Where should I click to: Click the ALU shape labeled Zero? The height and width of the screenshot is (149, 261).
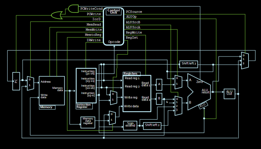(x=199, y=91)
